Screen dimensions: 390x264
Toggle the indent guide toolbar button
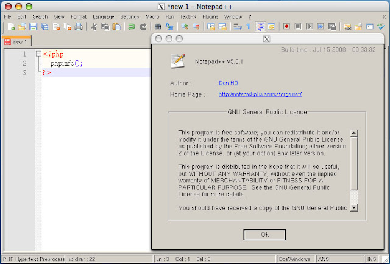pyautogui.click(x=260, y=27)
